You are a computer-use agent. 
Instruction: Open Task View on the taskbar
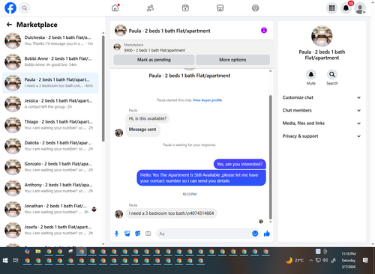tap(16, 261)
